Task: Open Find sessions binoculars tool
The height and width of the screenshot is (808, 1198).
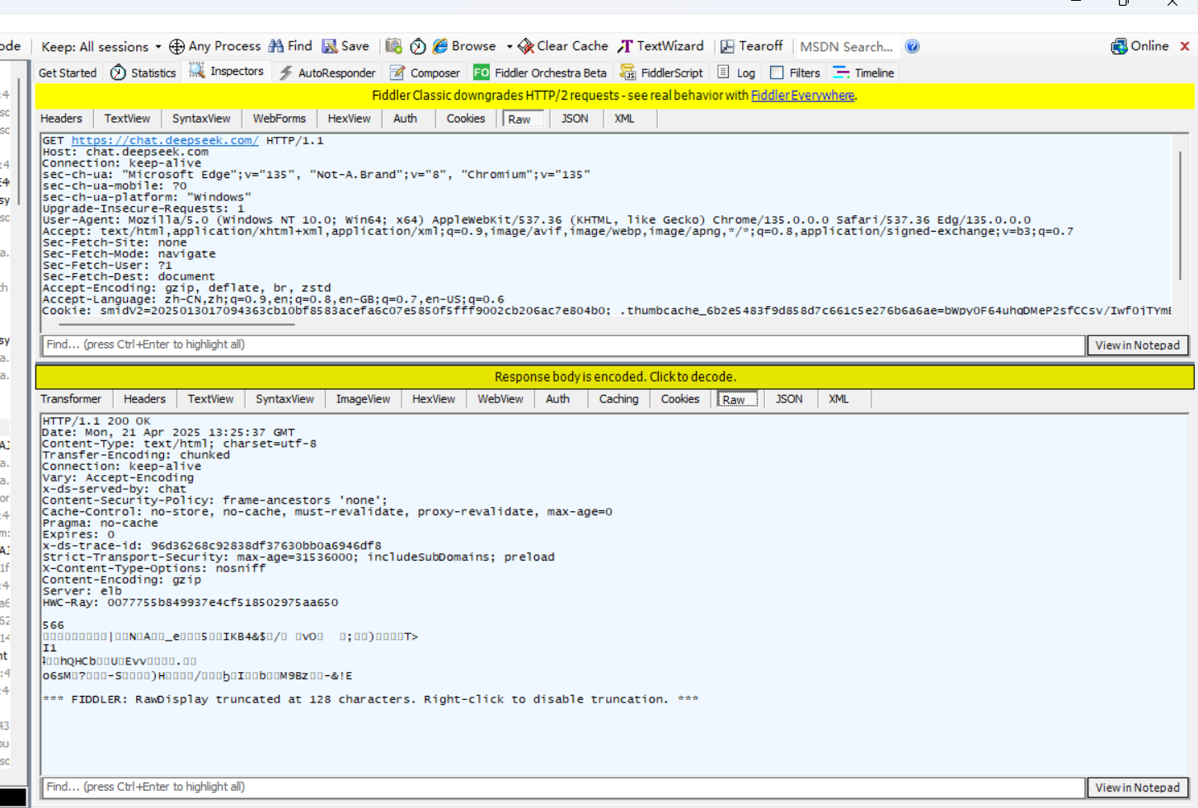Action: (290, 46)
